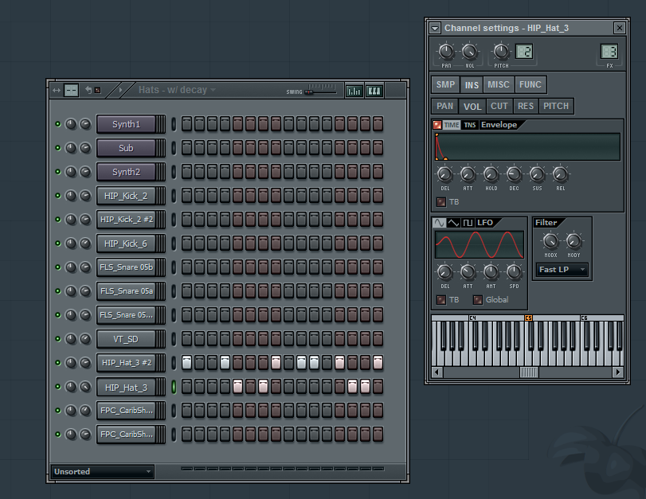The width and height of the screenshot is (646, 499).
Task: Click the FX channel number display
Action: tap(609, 52)
